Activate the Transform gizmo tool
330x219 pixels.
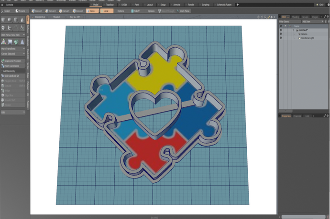pyautogui.click(x=3, y=42)
